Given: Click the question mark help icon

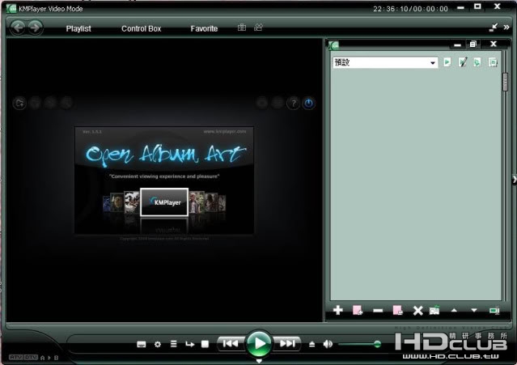Looking at the screenshot, I should click(293, 104).
